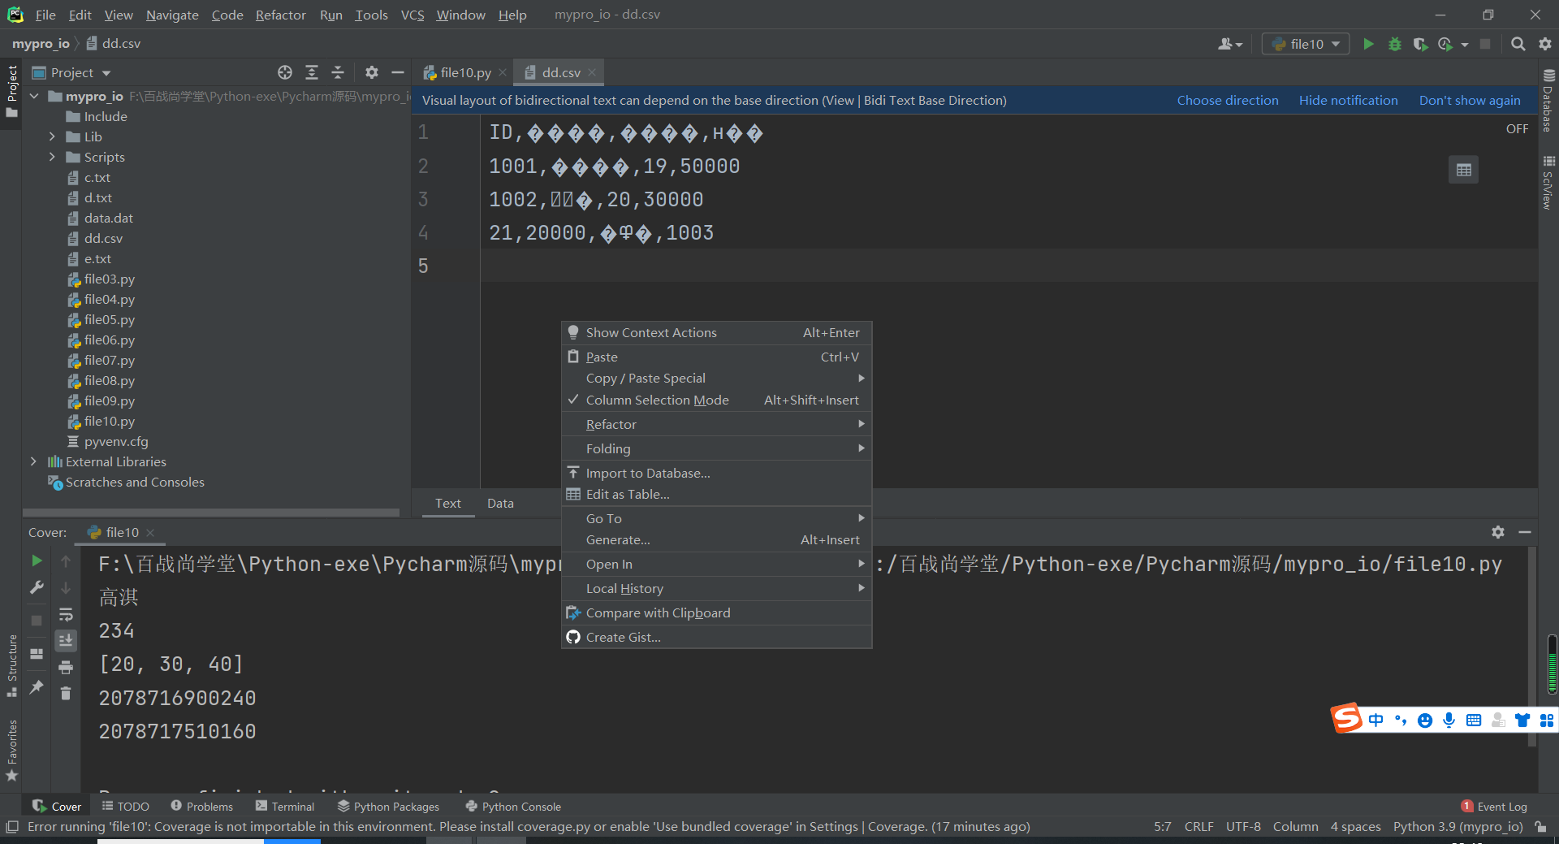The image size is (1559, 844).
Task: Open the Terminal tool tab
Action: (285, 807)
